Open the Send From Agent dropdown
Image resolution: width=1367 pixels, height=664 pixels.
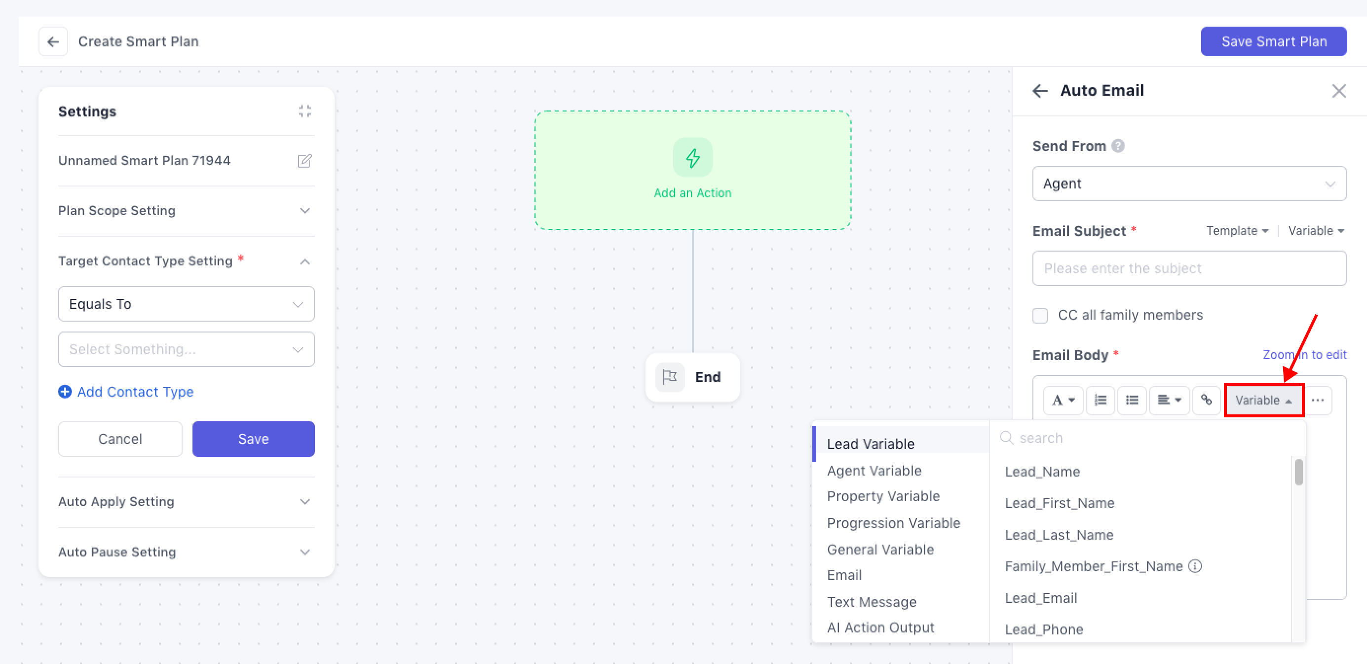[x=1189, y=184]
